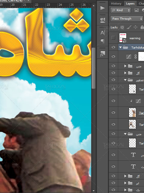The width and height of the screenshot is (144, 193).
Task: Close the CMYK/8 document tab
Action: (x=28, y=1)
